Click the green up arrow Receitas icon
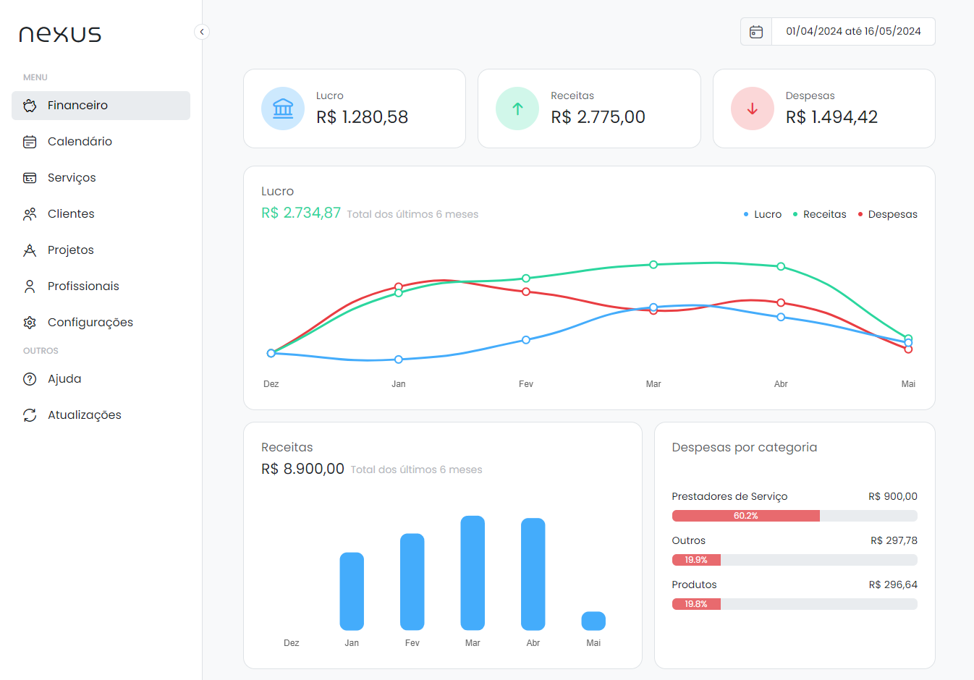The image size is (974, 680). (x=517, y=109)
